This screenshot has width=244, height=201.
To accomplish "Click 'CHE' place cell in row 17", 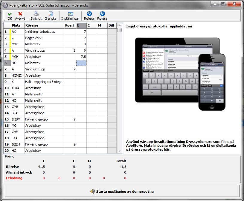I will pyautogui.click(x=18, y=132).
